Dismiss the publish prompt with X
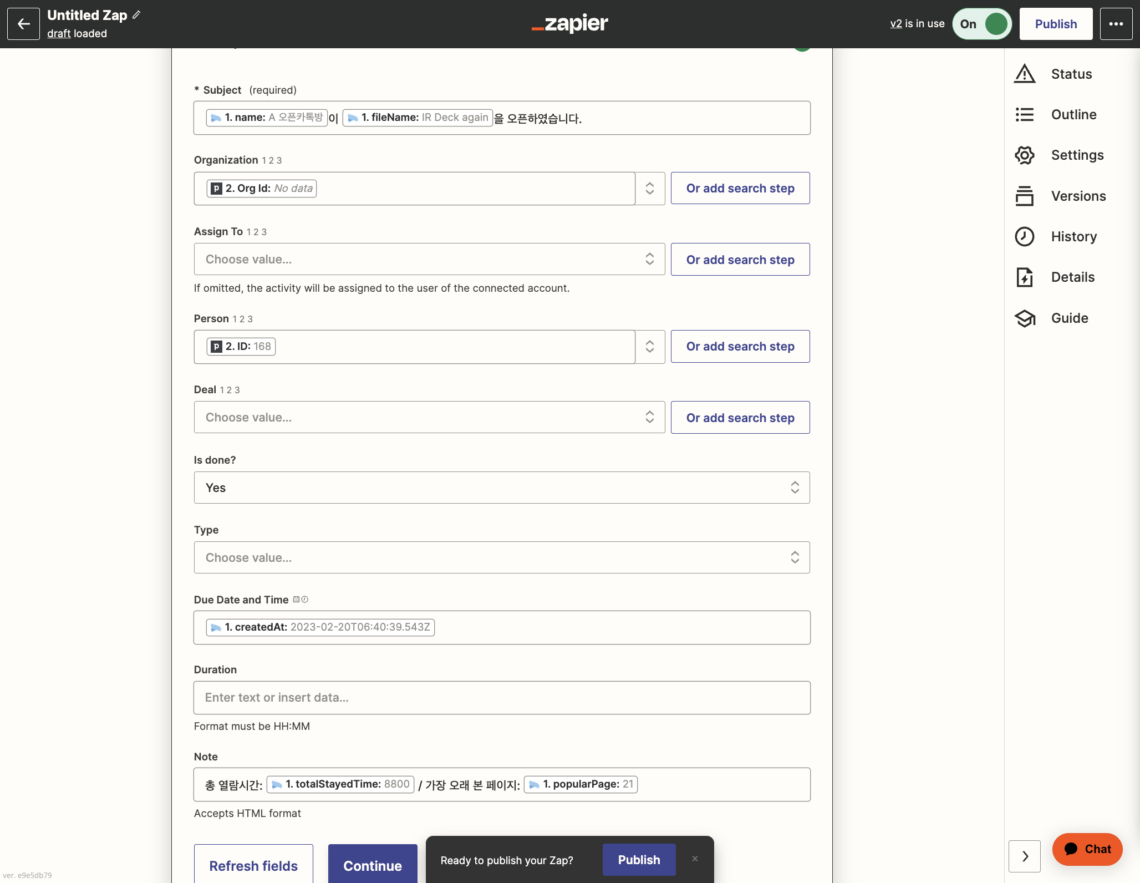1140x883 pixels. point(695,859)
